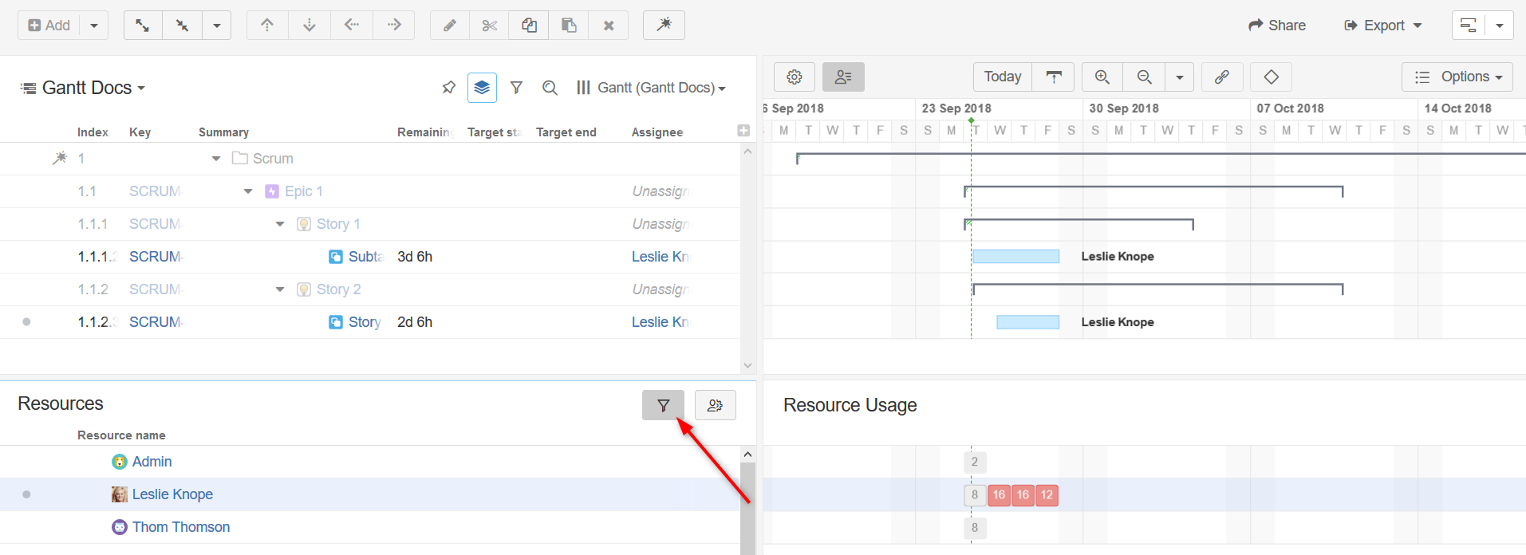Open the Gantt Docs structure menu
1526x555 pixels.
pyautogui.click(x=83, y=88)
